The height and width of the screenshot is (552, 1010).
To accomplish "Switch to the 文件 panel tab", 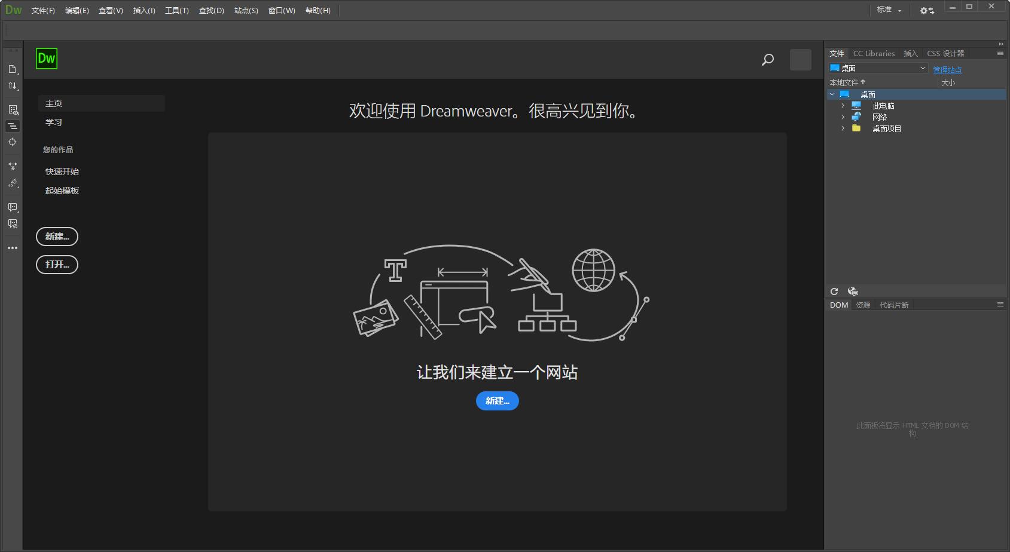I will pyautogui.click(x=837, y=53).
